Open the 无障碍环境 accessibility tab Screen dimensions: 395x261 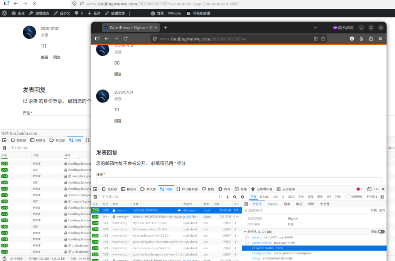click(262, 189)
